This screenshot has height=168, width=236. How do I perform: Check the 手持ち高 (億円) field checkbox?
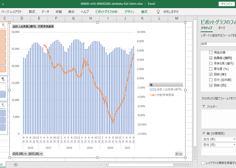(211, 63)
